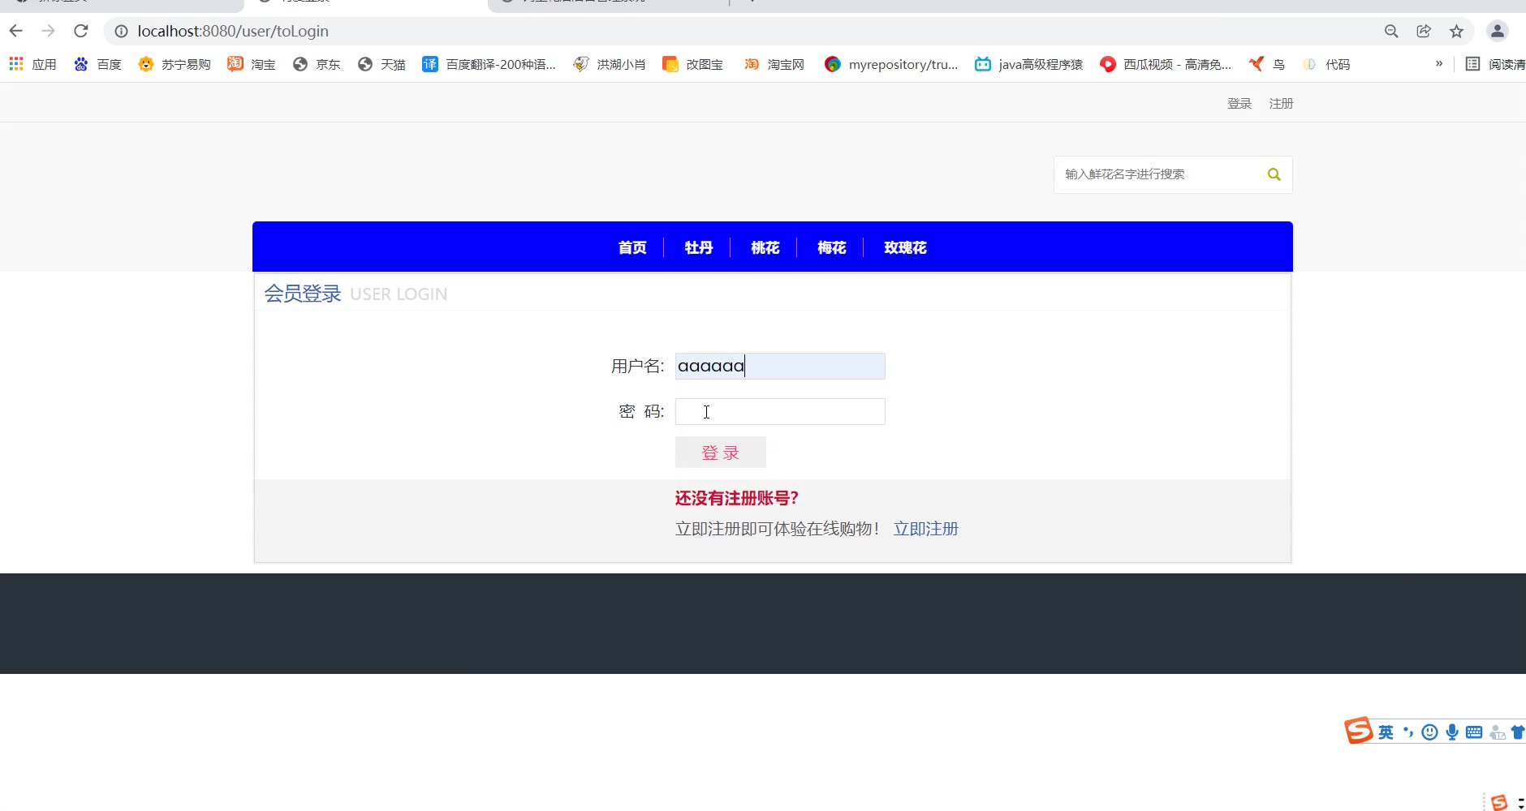
Task: Open the 鸟 bookmark
Action: pos(1267,64)
